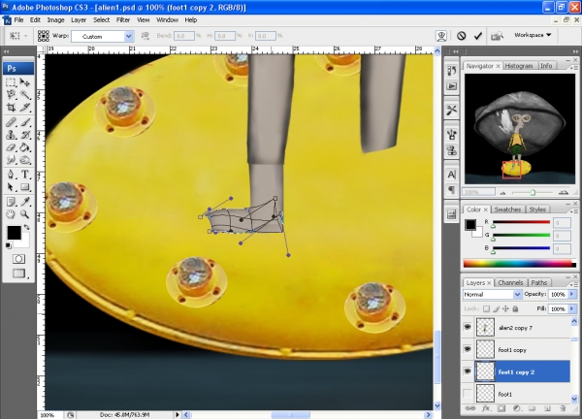Hide the foot1 copy 2 layer
The image size is (582, 419).
[x=468, y=371]
